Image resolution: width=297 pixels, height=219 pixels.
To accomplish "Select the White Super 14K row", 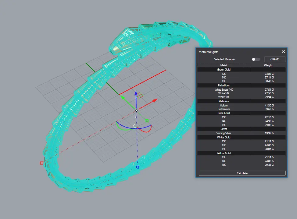I will click(x=224, y=90).
